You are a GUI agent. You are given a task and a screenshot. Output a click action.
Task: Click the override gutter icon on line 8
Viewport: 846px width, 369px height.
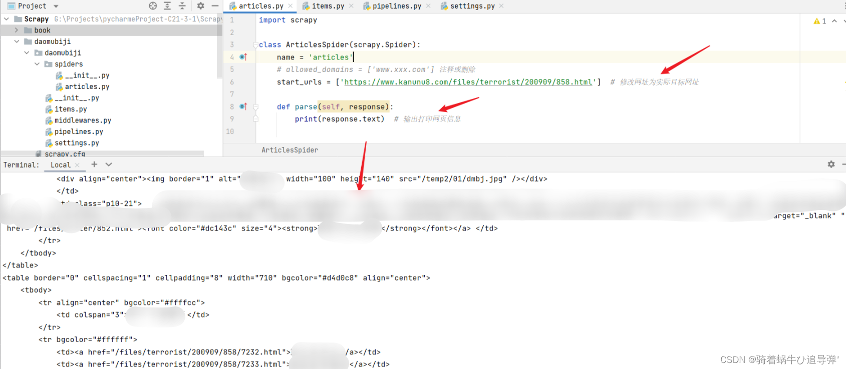pyautogui.click(x=243, y=106)
